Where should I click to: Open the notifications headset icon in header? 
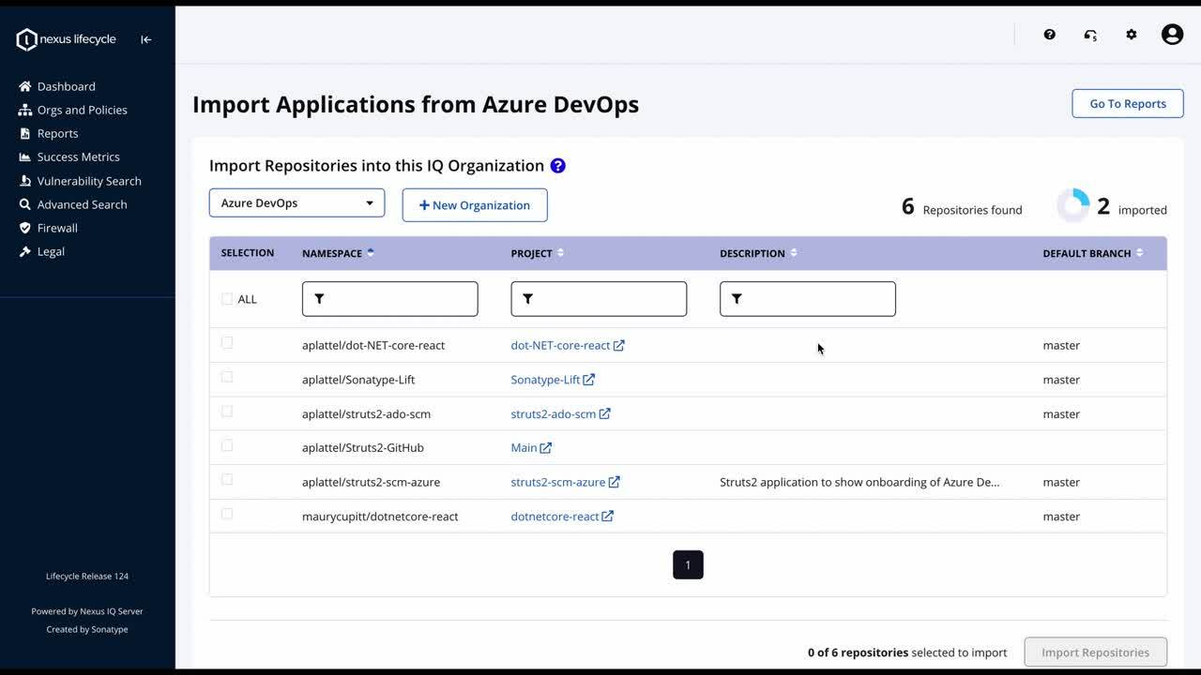(x=1090, y=35)
